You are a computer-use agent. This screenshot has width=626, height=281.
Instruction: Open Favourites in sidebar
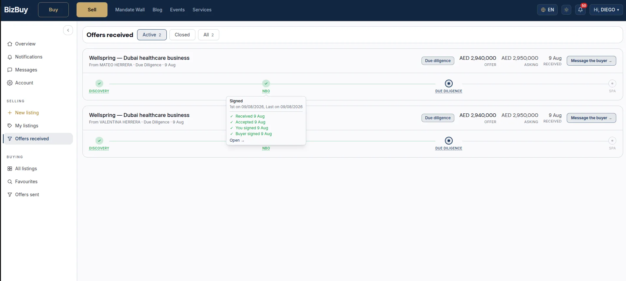(38, 182)
